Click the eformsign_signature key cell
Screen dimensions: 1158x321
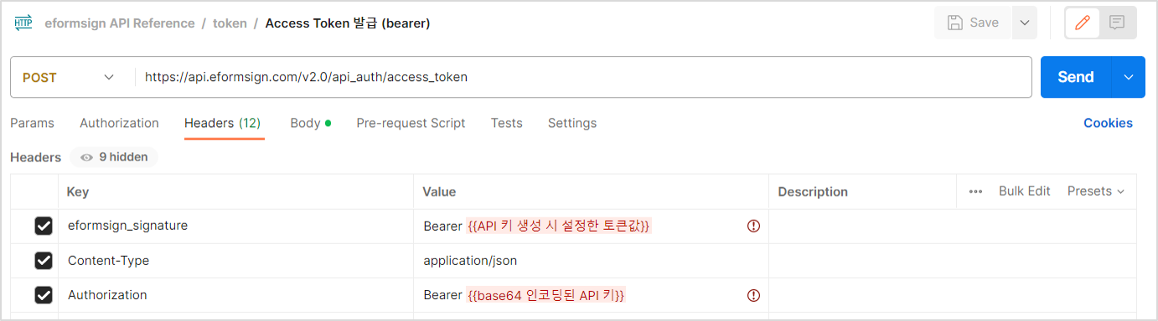pyautogui.click(x=236, y=226)
